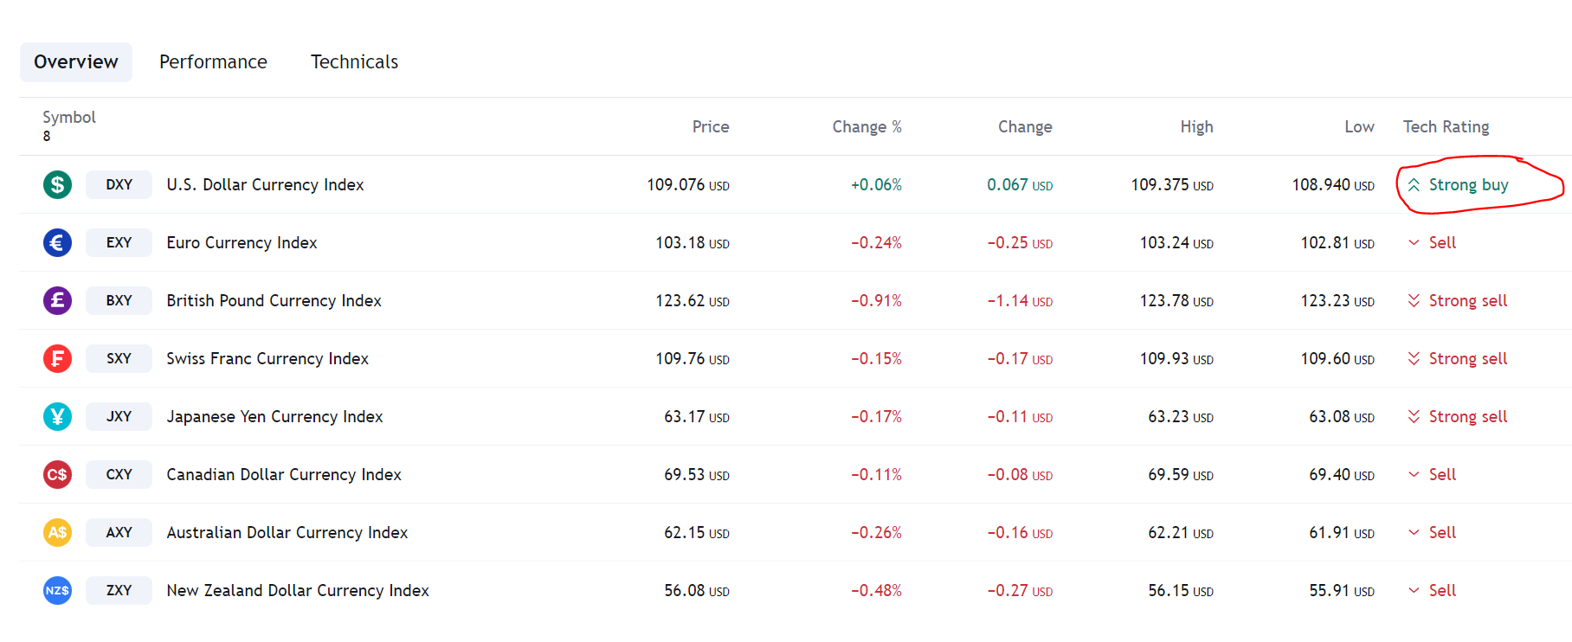This screenshot has height=642, width=1572.
Task: Select the Overview tab
Action: 76,62
